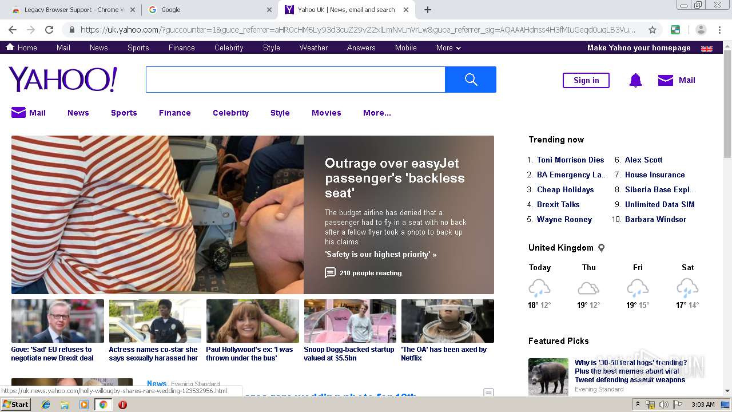Expand the More dropdown in purple top bar
The width and height of the screenshot is (732, 412).
[x=448, y=47]
